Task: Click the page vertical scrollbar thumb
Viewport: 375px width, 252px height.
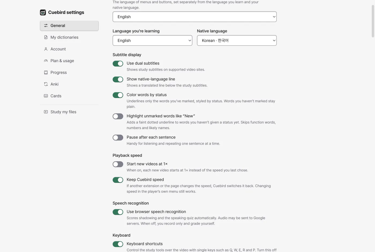Action: 373,21
